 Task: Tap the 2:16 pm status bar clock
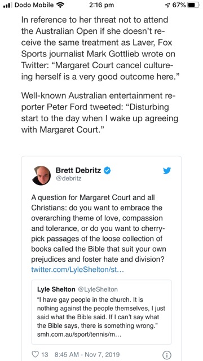coord(101,5)
